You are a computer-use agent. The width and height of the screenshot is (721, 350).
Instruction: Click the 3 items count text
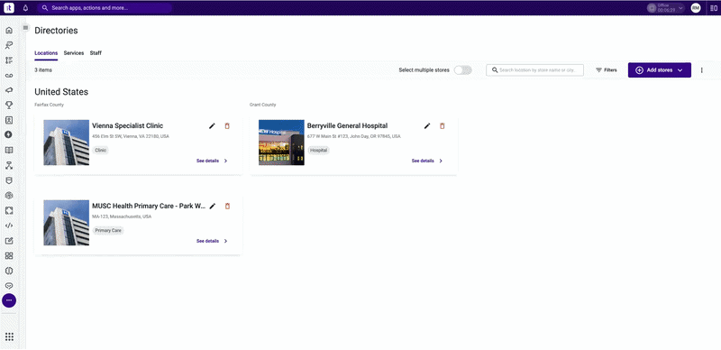click(43, 70)
